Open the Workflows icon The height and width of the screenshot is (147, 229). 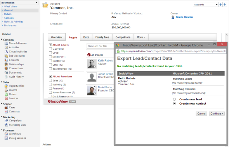(6, 134)
